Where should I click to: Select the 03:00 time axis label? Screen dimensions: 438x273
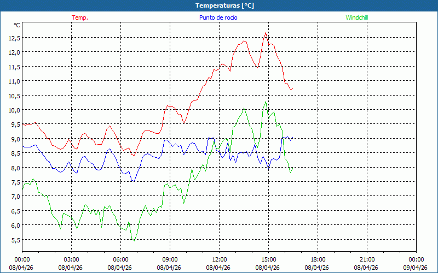[x=71, y=259]
